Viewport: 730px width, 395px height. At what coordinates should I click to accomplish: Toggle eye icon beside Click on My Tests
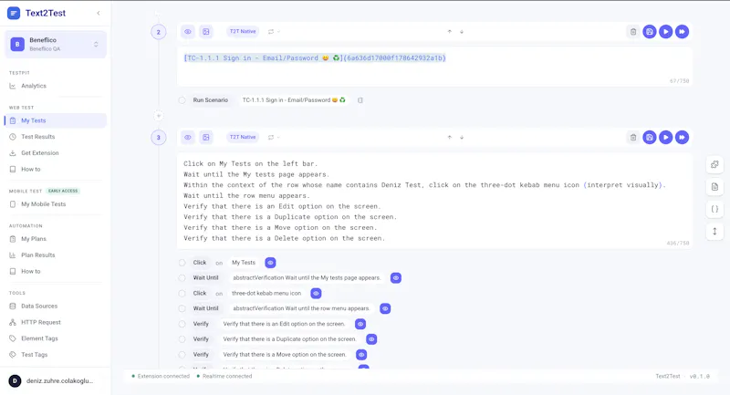(x=270, y=263)
